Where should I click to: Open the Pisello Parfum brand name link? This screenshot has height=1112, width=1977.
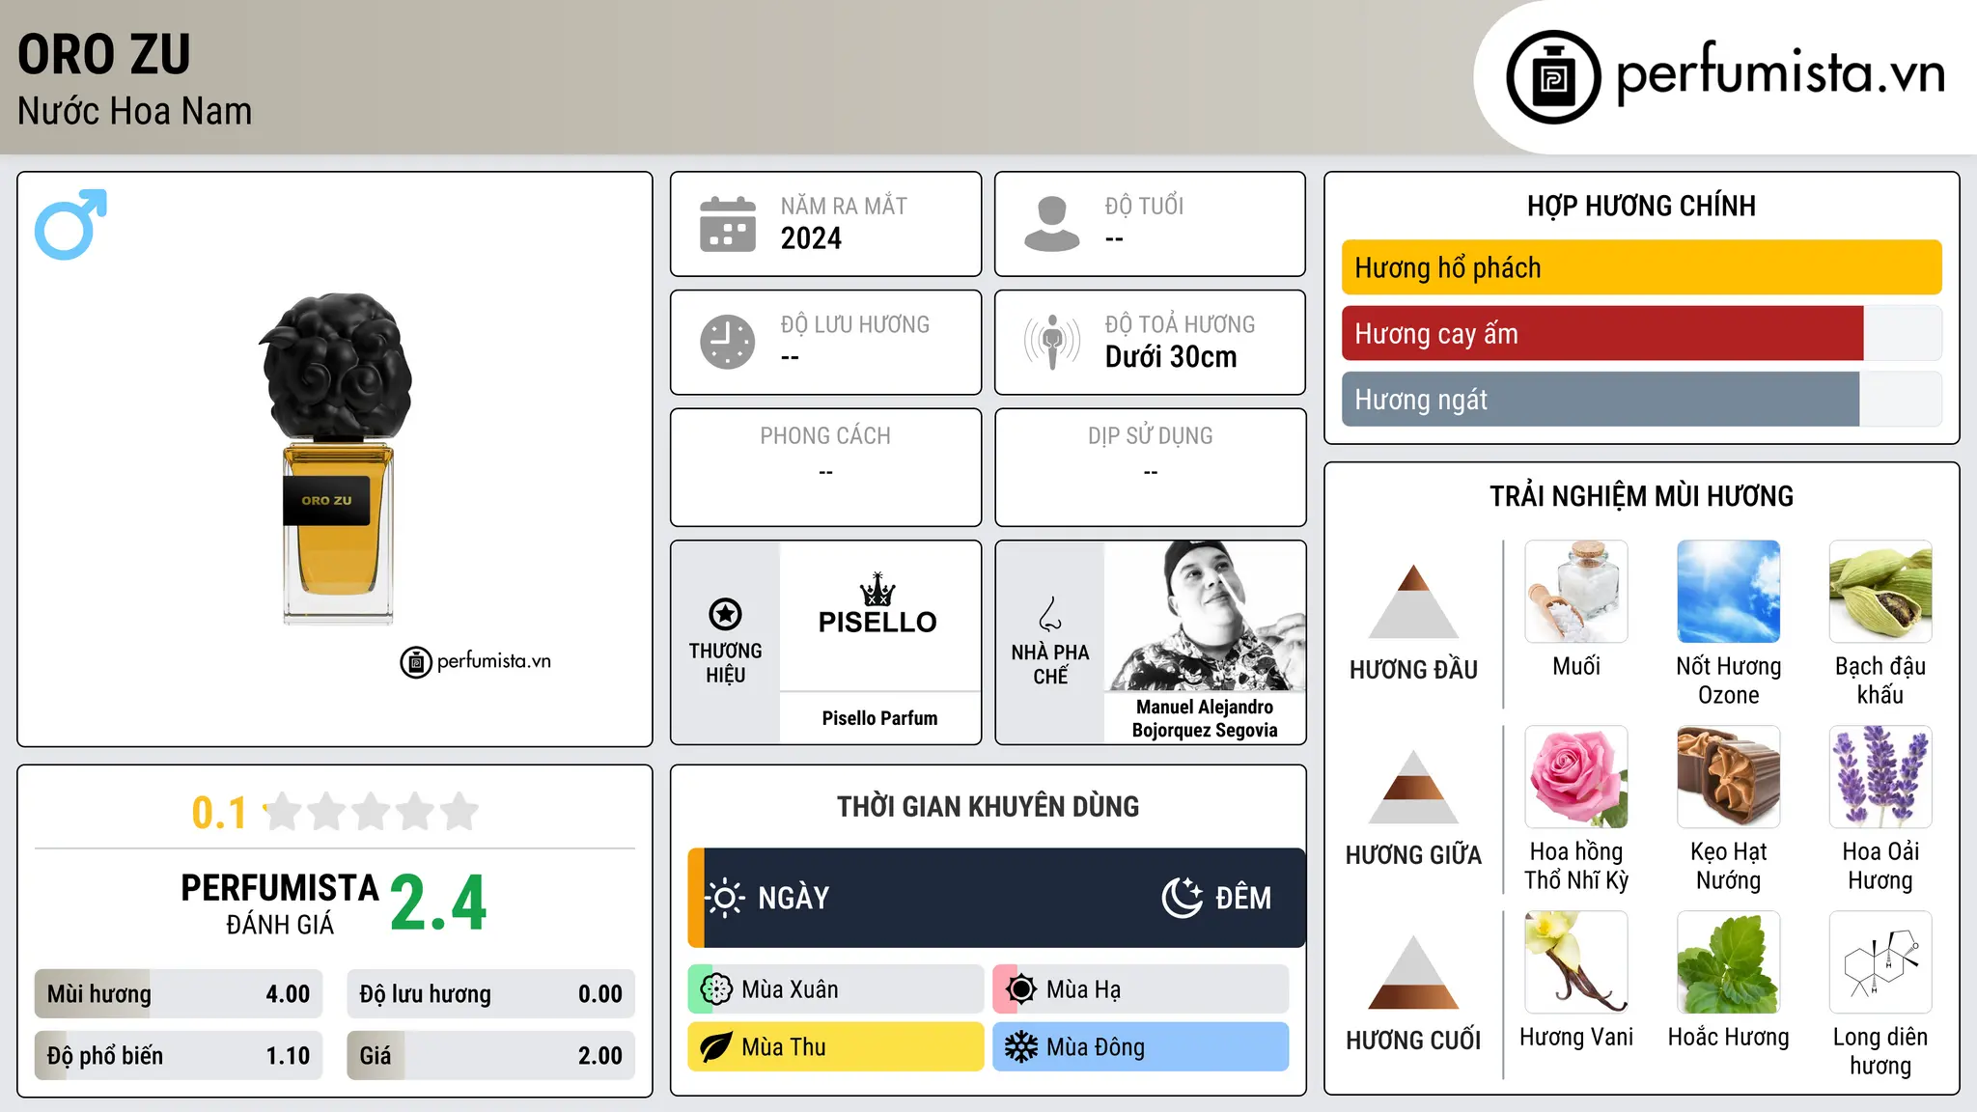(879, 718)
